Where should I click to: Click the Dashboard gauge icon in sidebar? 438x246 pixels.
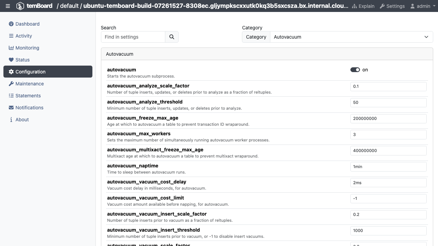pos(11,24)
